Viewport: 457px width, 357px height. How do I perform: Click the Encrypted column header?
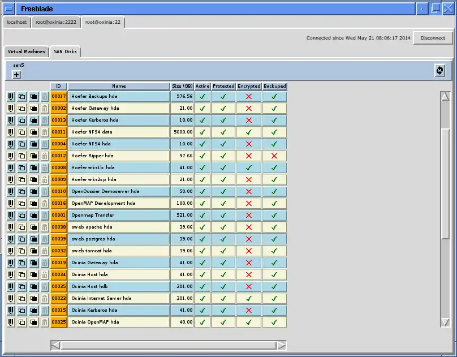tap(249, 86)
